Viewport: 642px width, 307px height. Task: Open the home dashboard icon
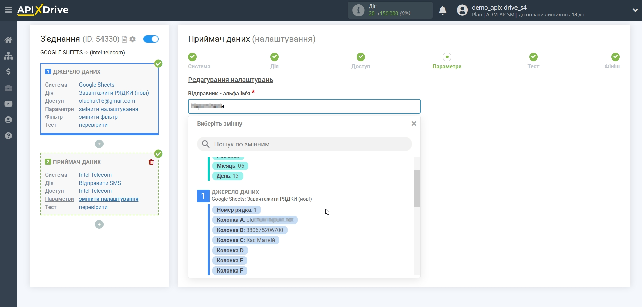(8, 40)
